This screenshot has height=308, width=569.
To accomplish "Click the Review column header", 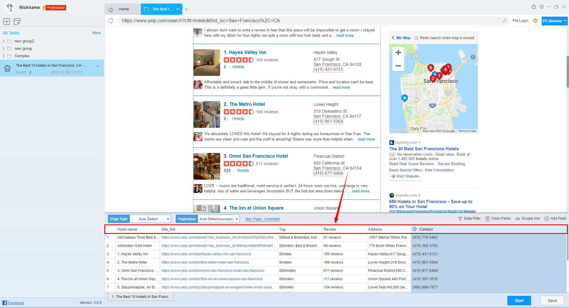I will point(344,229).
